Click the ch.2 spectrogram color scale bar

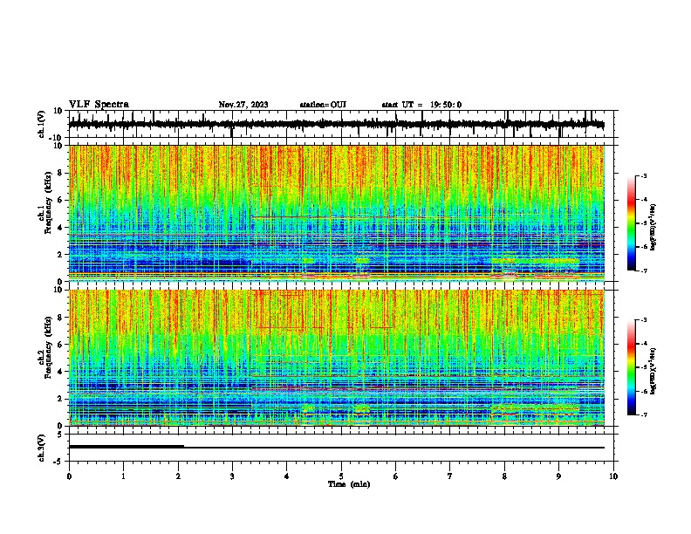tap(631, 367)
